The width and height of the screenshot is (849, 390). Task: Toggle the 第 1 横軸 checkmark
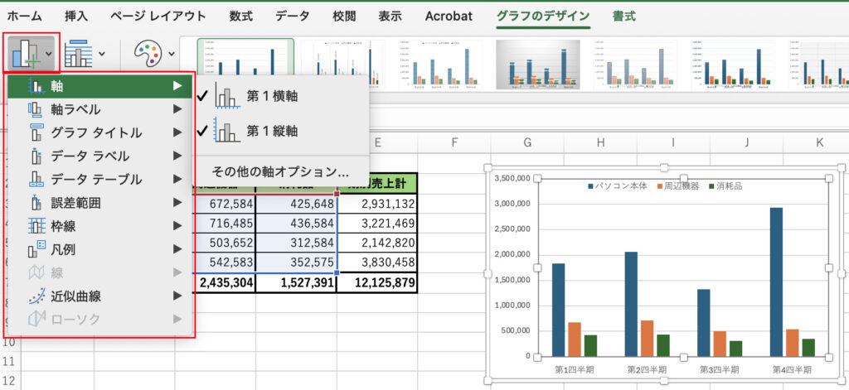[x=204, y=95]
